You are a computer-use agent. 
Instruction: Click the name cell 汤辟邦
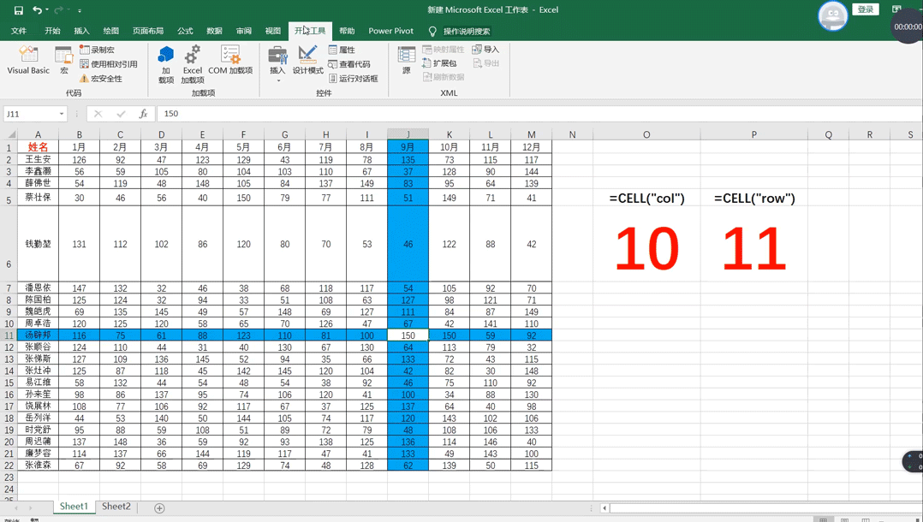tap(38, 335)
